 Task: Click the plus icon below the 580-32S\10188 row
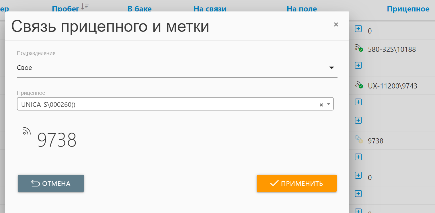358,65
